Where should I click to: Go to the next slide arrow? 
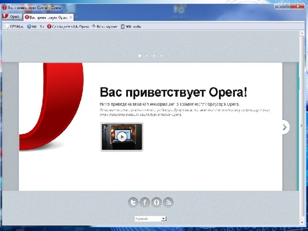tap(285, 127)
